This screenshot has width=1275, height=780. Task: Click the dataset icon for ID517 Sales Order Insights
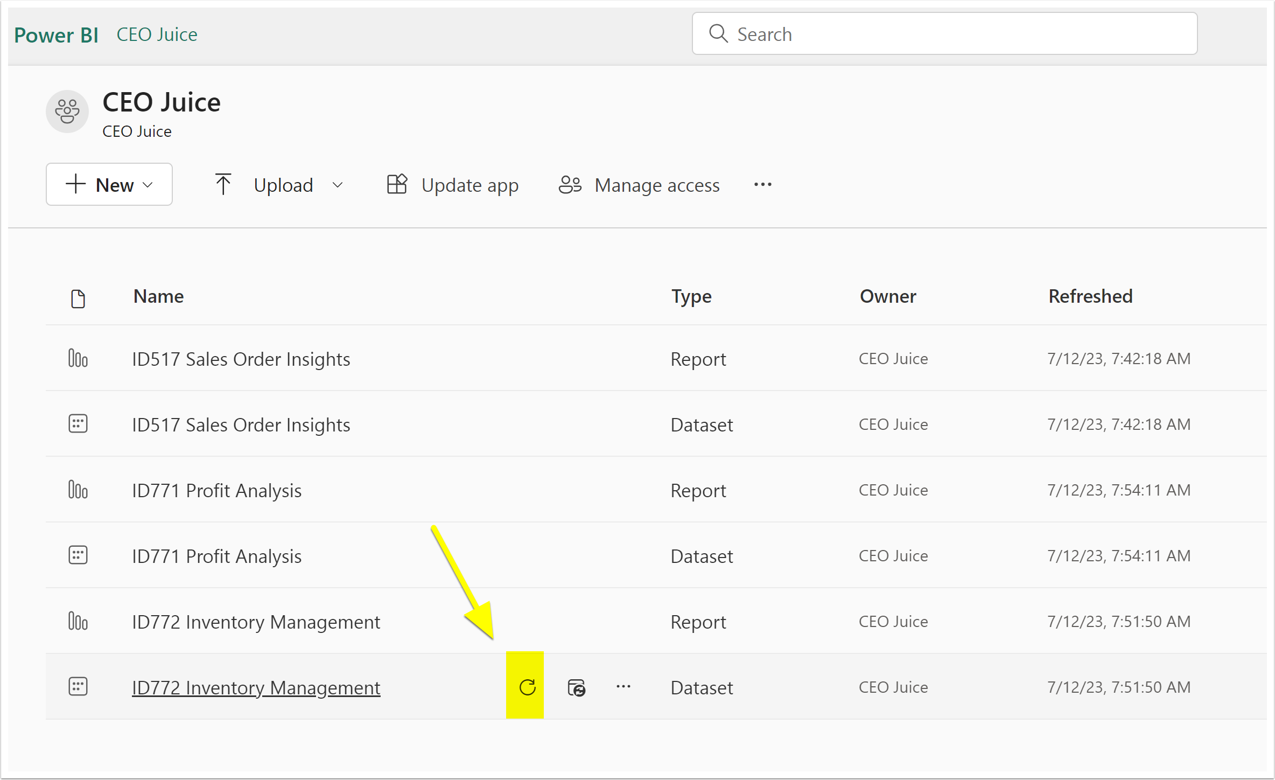[x=78, y=424]
